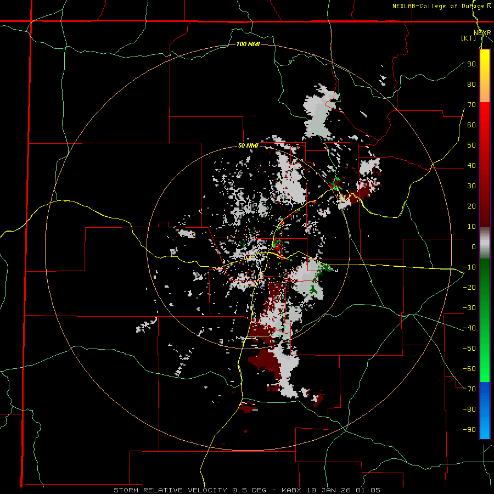494x494 pixels.
Task: Select the -60 value on velocity scale
Action: (x=469, y=369)
